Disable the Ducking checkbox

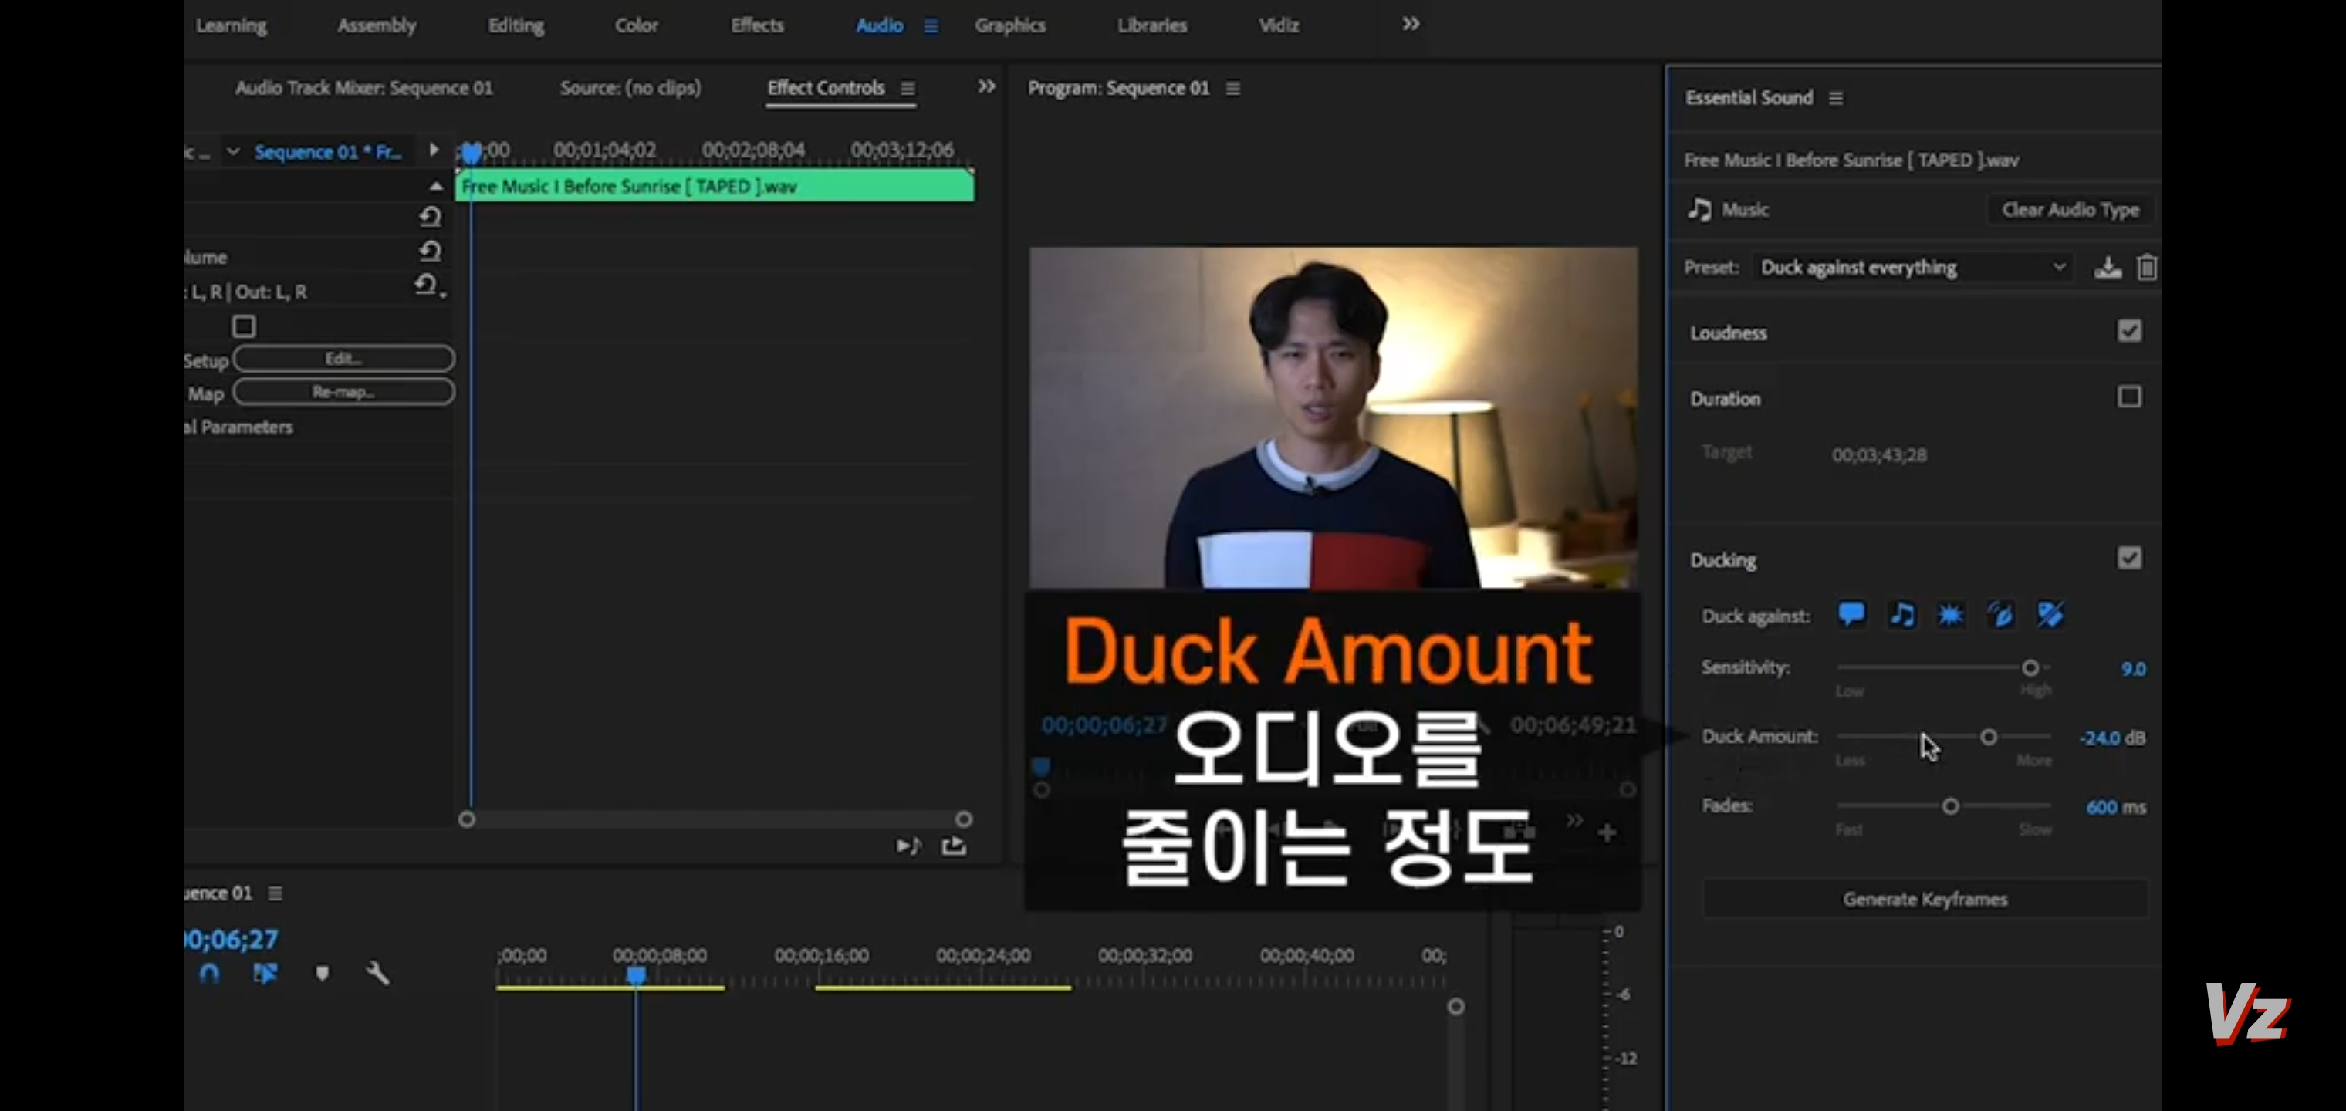coord(2129,559)
